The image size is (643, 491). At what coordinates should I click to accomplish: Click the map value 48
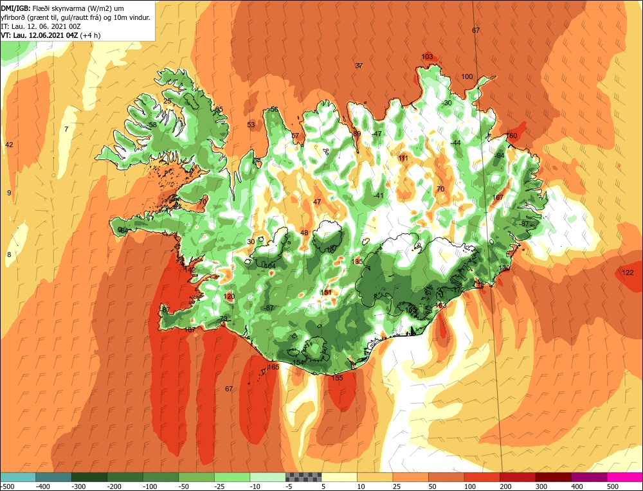[x=304, y=233]
